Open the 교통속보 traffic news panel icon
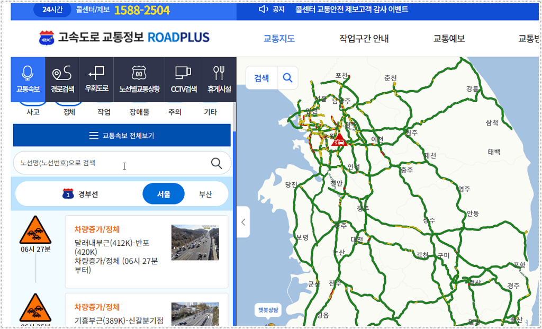 pyautogui.click(x=28, y=79)
